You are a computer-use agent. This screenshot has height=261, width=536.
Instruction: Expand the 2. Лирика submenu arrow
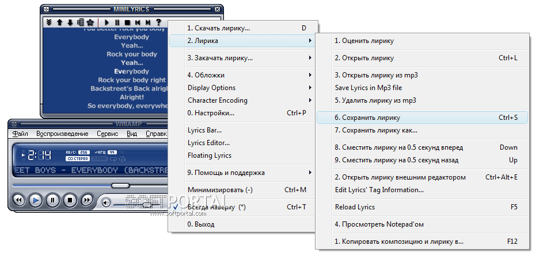point(310,41)
